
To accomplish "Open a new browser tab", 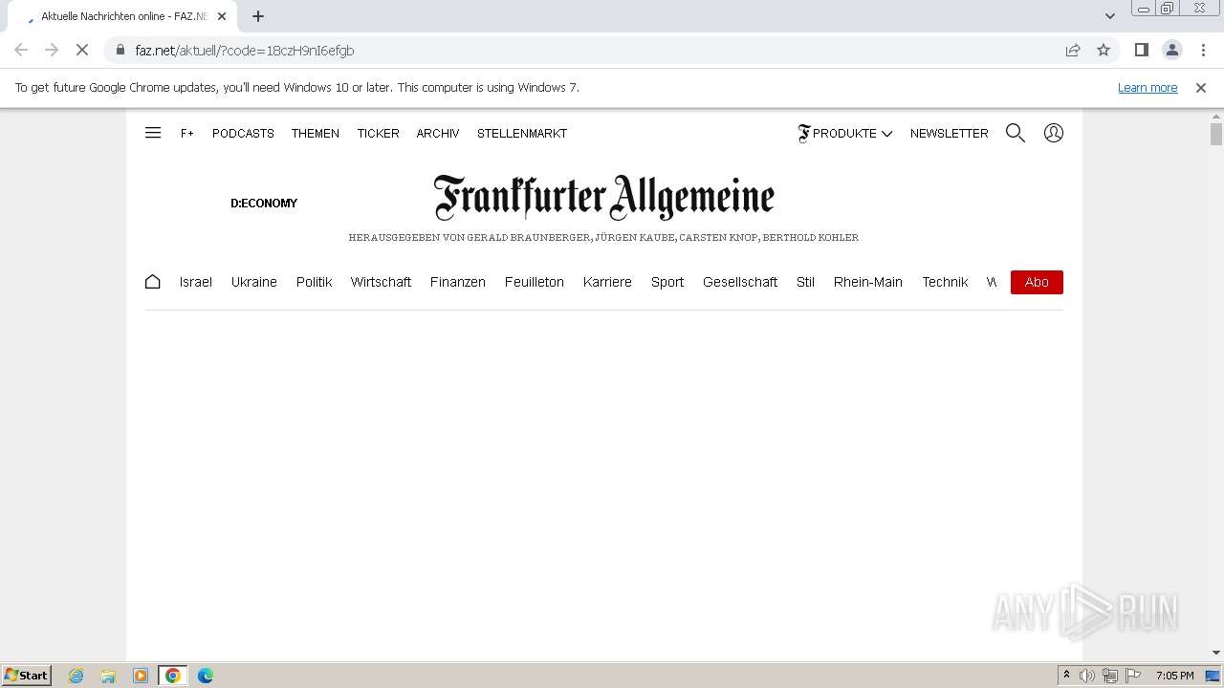I will 258,16.
